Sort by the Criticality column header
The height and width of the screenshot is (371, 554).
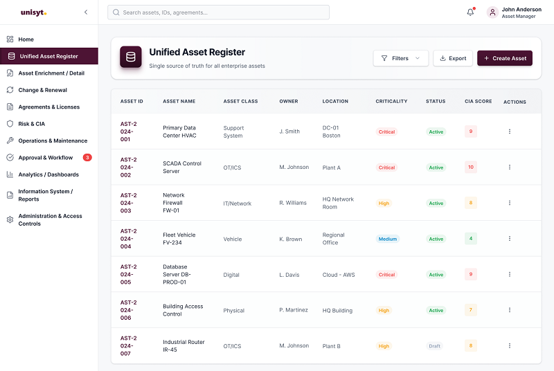391,101
